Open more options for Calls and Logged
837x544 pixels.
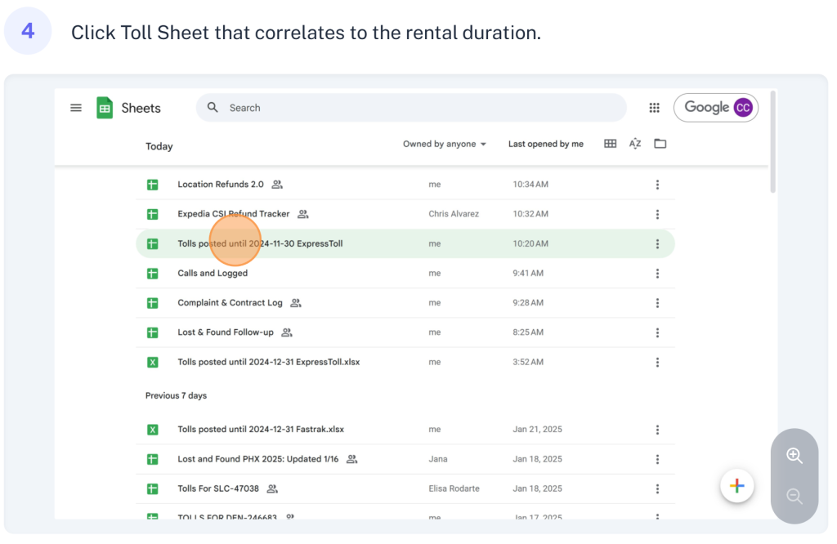[657, 274]
